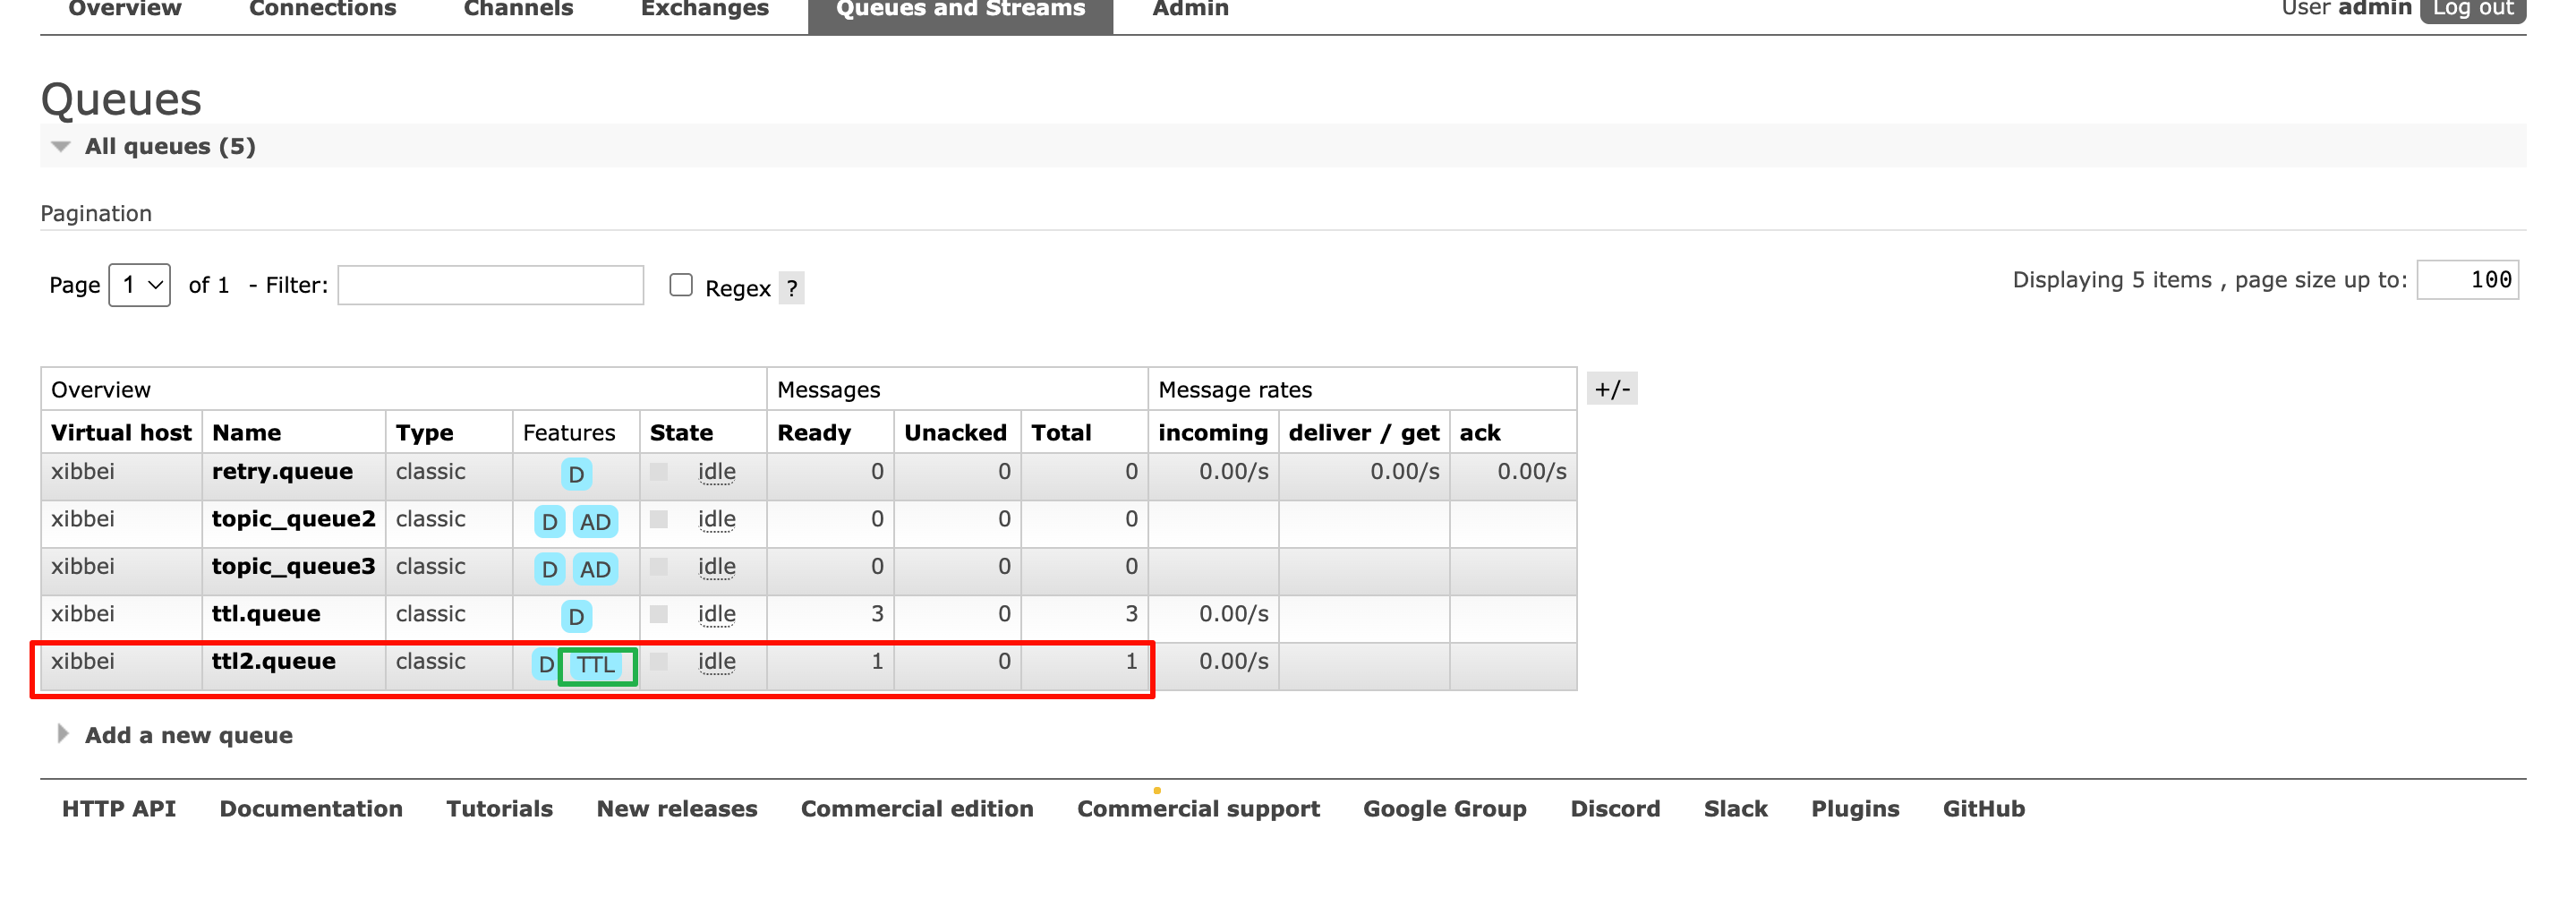
Task: Open the retry.queue details
Action: 282,472
